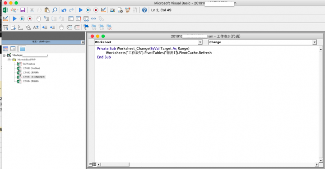Click Break pause icon in top toolbar row
This screenshot has width=325, height=169.
[x=88, y=10]
